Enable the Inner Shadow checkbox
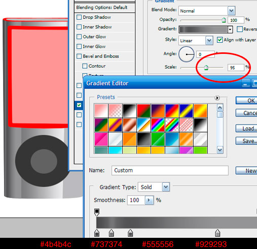The image size is (257, 249). (79, 27)
